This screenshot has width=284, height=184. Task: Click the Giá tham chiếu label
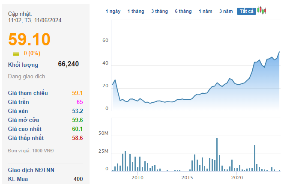pos(28,93)
